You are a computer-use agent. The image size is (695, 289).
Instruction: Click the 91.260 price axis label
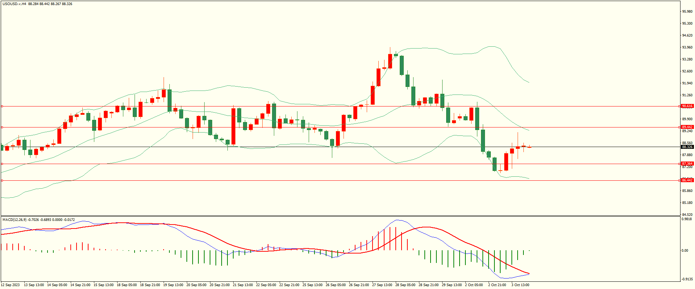click(x=687, y=95)
